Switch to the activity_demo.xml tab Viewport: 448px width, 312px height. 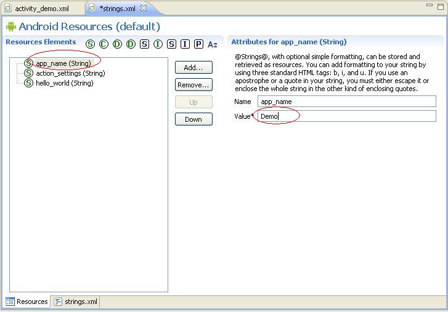click(43, 9)
